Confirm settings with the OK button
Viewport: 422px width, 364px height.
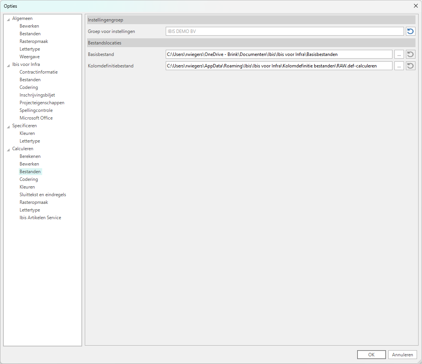371,355
